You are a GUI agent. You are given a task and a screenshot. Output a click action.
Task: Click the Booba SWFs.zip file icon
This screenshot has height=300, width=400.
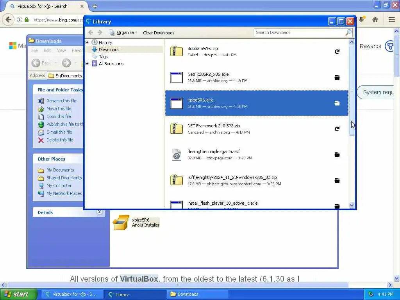coord(177,51)
